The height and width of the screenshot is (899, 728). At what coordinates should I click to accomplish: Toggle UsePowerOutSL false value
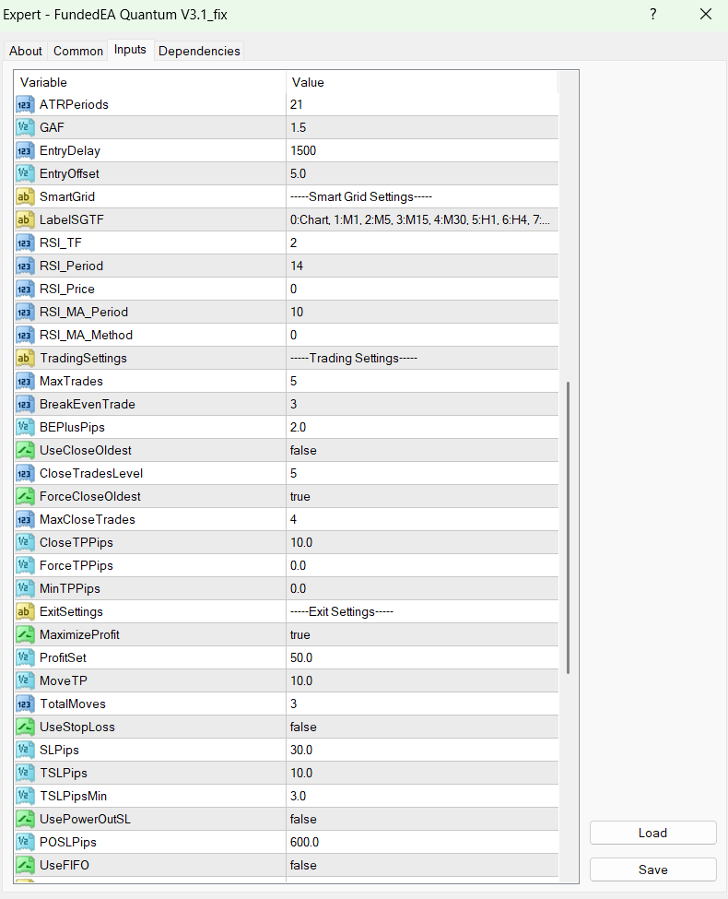coord(422,820)
